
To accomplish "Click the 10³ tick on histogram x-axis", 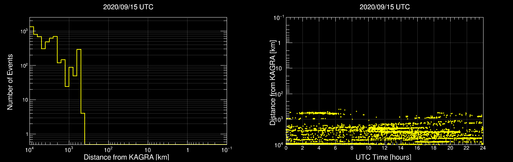I will (x=69, y=149).
